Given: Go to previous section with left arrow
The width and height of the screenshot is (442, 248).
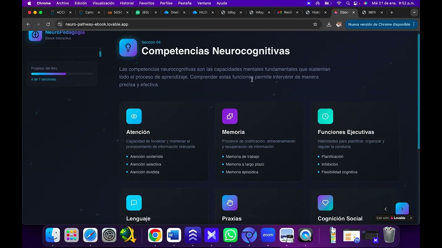Looking at the screenshot, I should [x=386, y=209].
